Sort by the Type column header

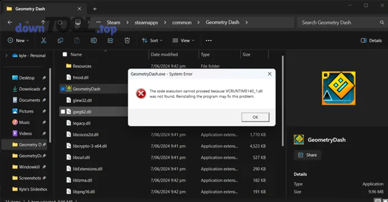pyautogui.click(x=205, y=54)
